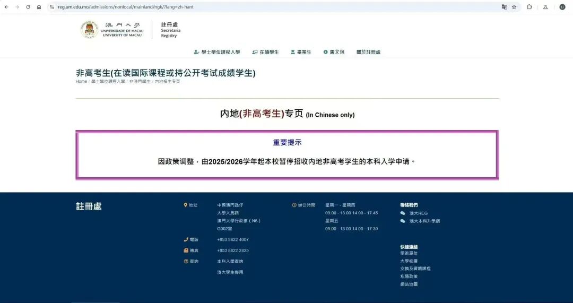The height and width of the screenshot is (303, 573).
Task: Open the 大學校曆 quick link
Action: pos(409,261)
